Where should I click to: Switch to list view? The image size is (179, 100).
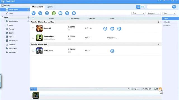138,7
